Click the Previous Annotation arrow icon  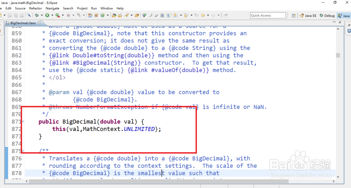point(186,15)
